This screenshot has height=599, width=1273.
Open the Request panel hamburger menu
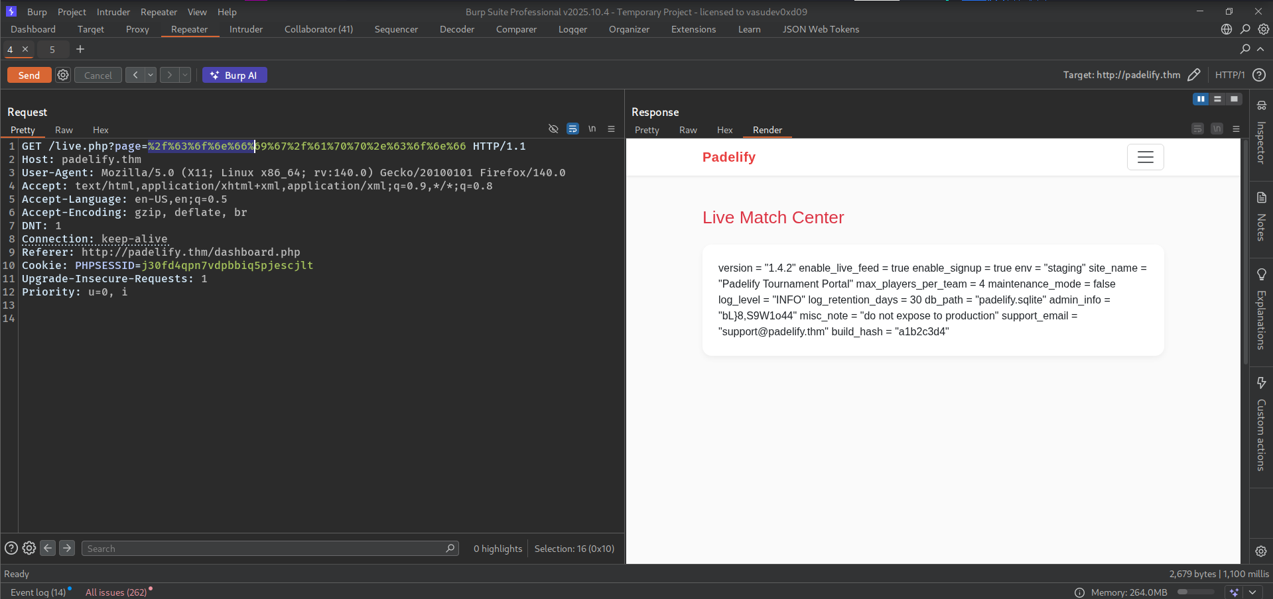coord(611,129)
